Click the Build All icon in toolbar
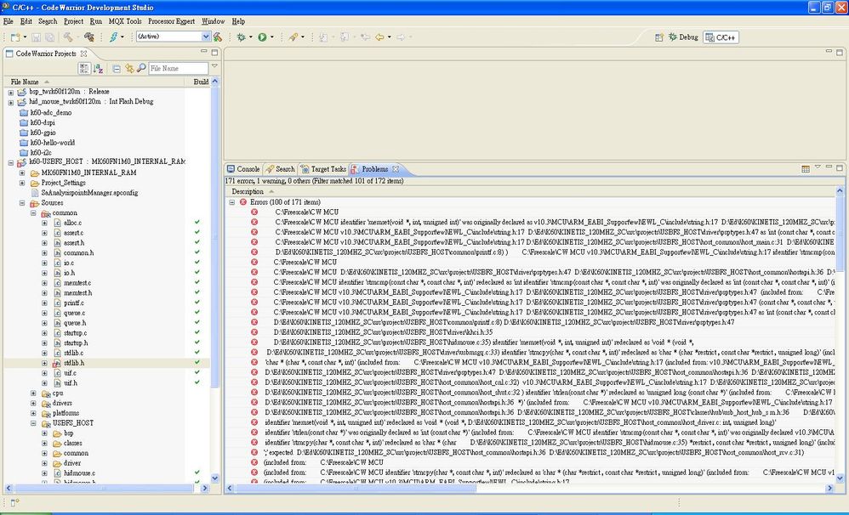Image resolution: width=849 pixels, height=515 pixels. [88, 37]
